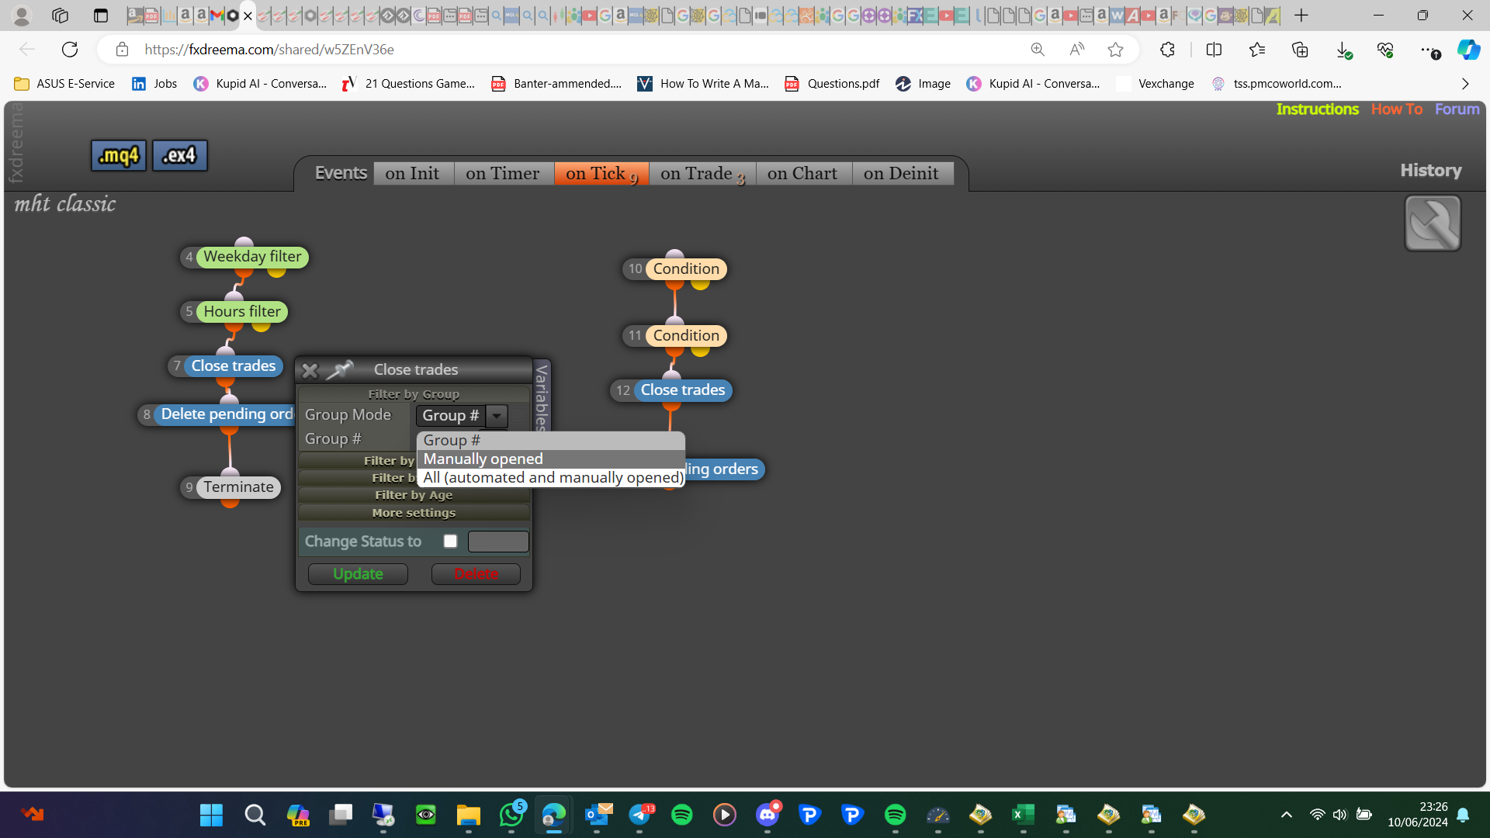1490x838 pixels.
Task: Open the History panel
Action: coord(1430,171)
